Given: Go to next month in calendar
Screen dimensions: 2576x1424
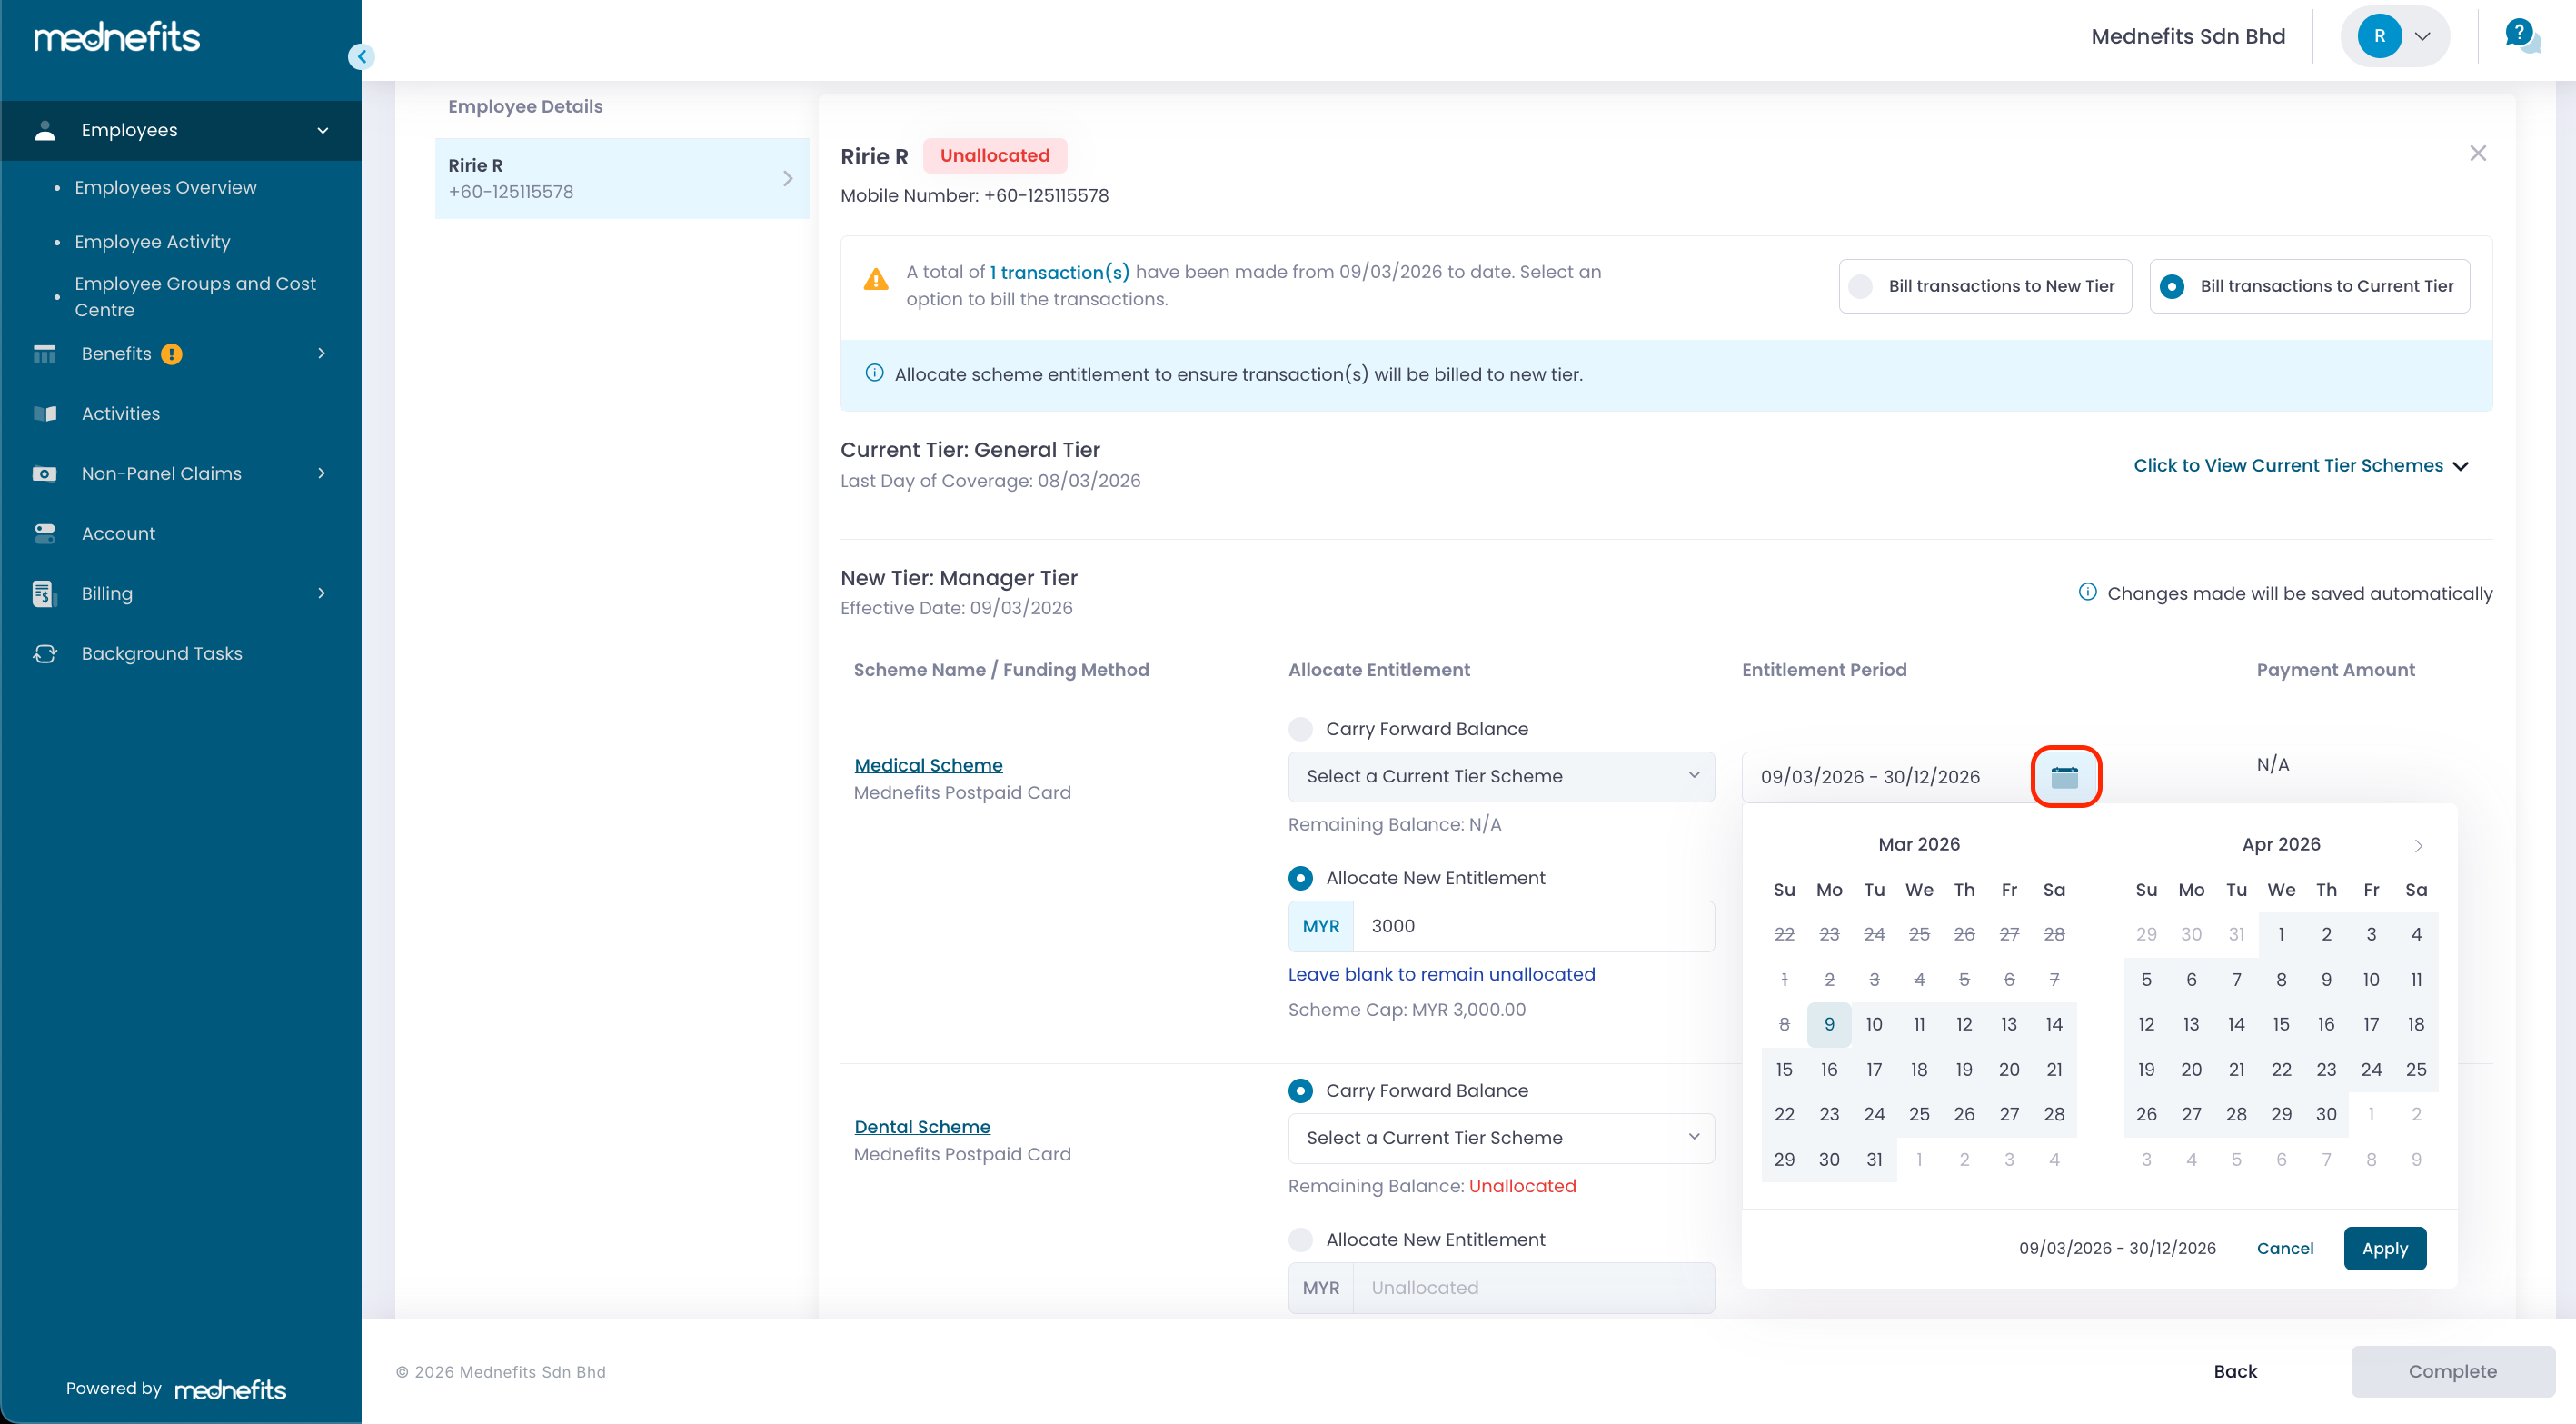Looking at the screenshot, I should point(2418,845).
